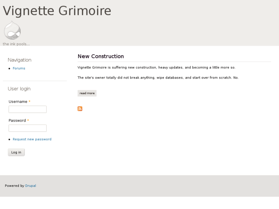Click the User login block heading
The width and height of the screenshot is (279, 209).
click(x=19, y=89)
